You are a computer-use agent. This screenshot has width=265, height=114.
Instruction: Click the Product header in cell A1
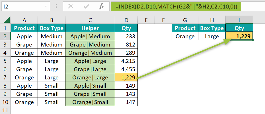point(24,28)
